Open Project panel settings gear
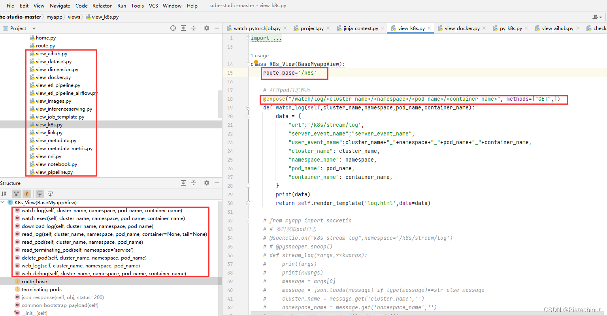This screenshot has width=607, height=316. coord(207,28)
